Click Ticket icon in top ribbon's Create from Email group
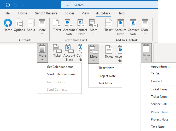 pos(57,25)
